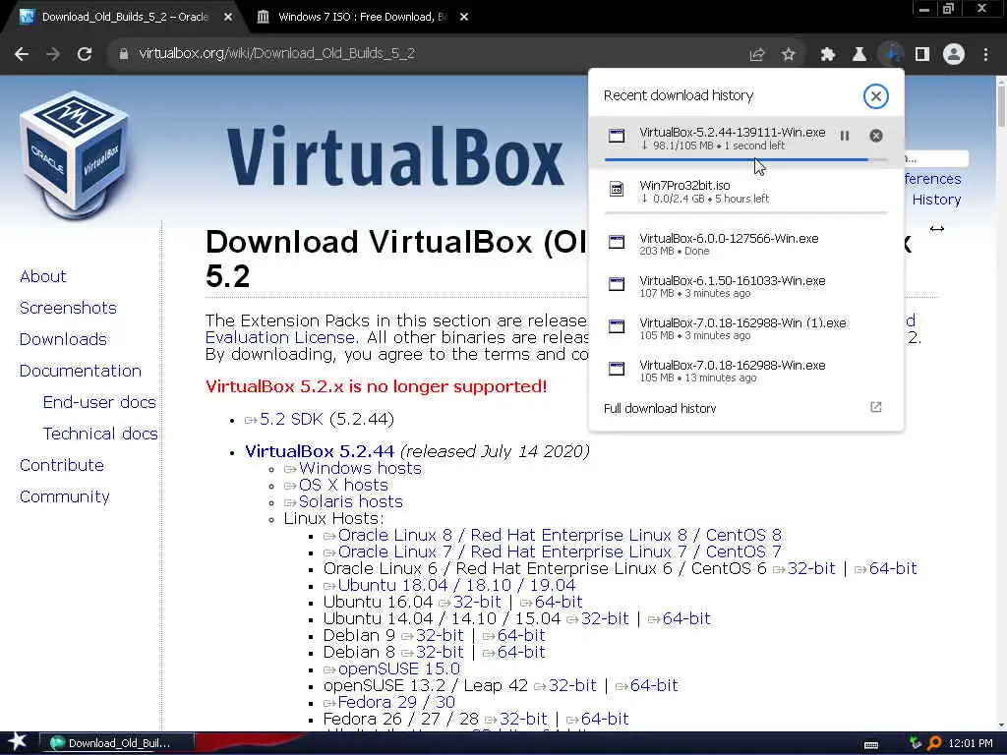Go back with the browser back arrow
This screenshot has width=1007, height=755.
(22, 54)
